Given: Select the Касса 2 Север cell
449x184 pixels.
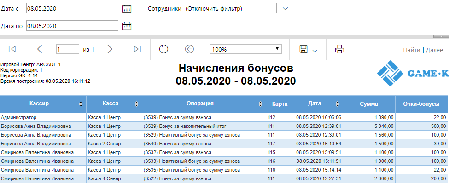Looking at the screenshot, I should point(114,144).
